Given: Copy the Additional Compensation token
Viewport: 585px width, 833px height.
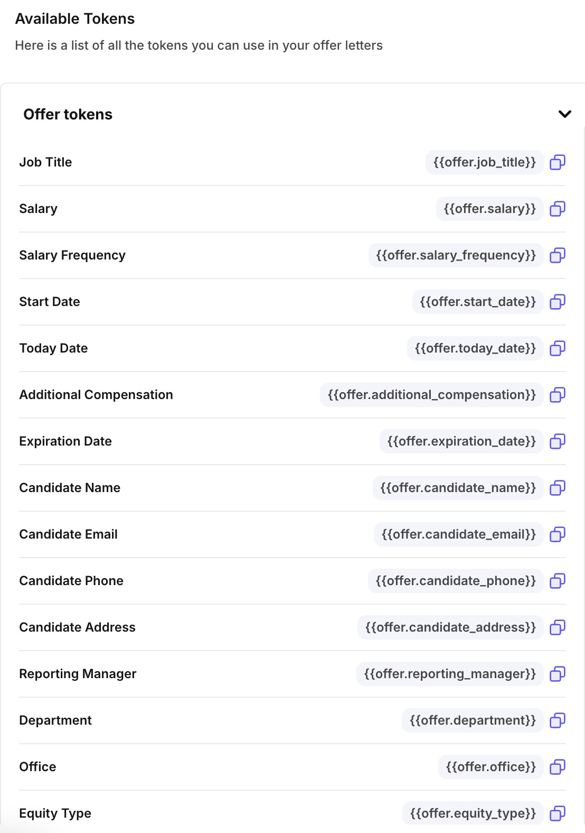Looking at the screenshot, I should pyautogui.click(x=558, y=395).
